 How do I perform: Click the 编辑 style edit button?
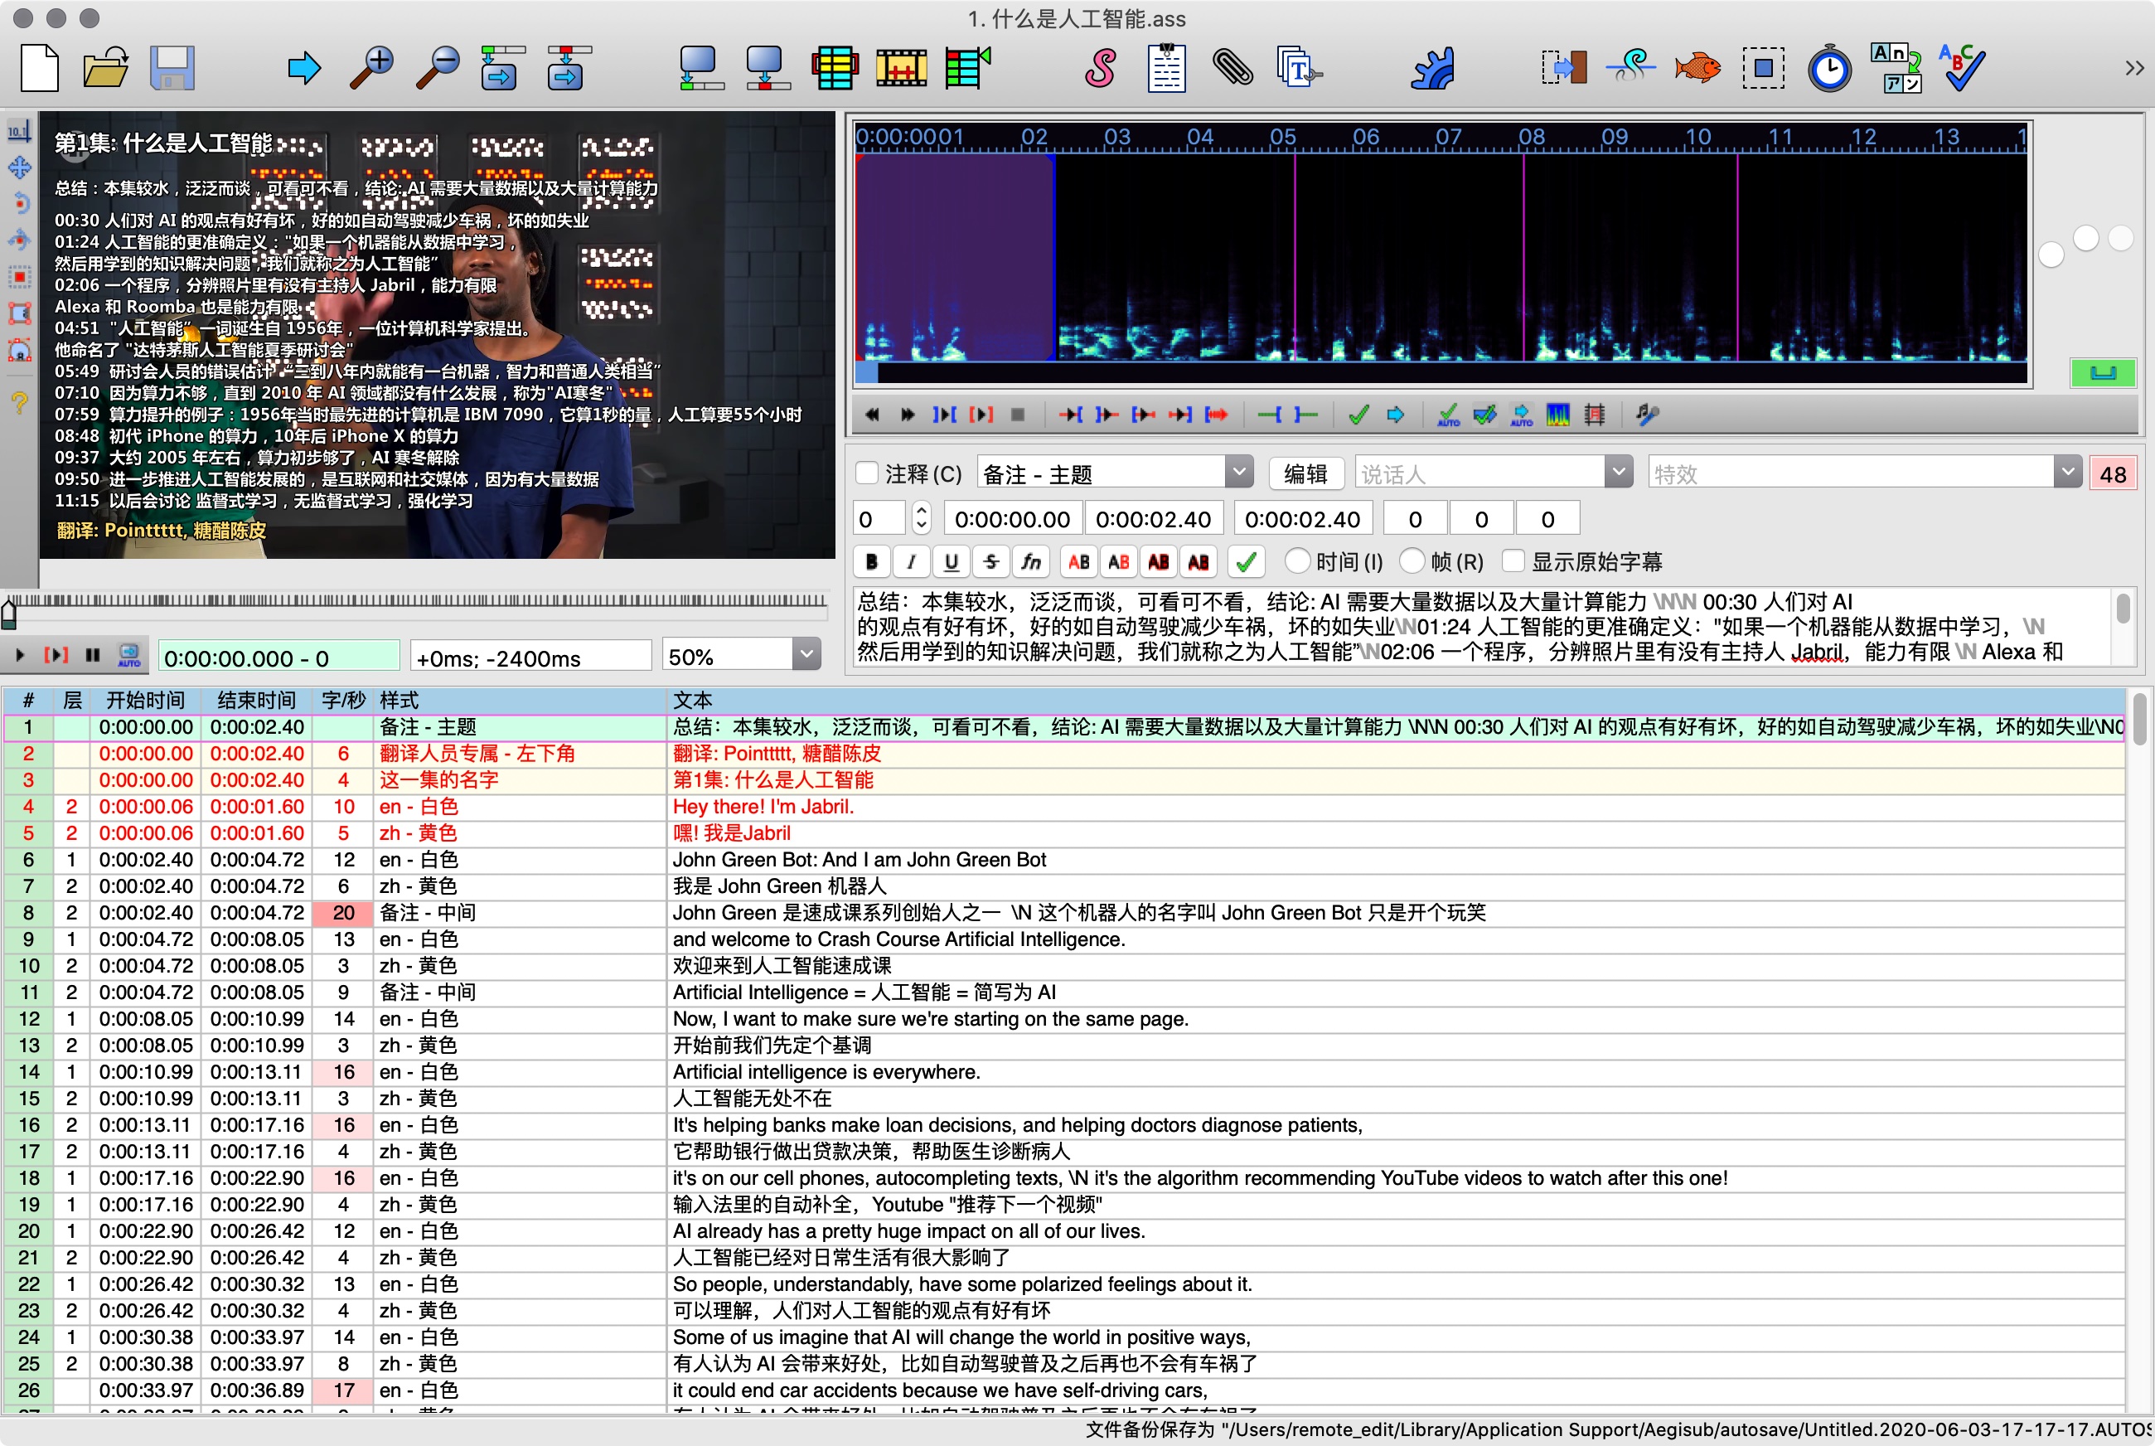point(1305,473)
